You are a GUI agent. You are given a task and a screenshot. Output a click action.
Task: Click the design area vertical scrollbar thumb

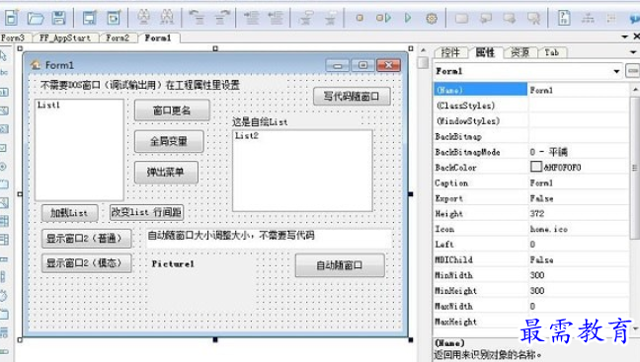coord(424,62)
